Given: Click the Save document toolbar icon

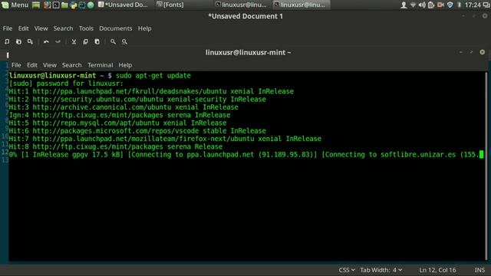Looking at the screenshot, I should coord(30,41).
